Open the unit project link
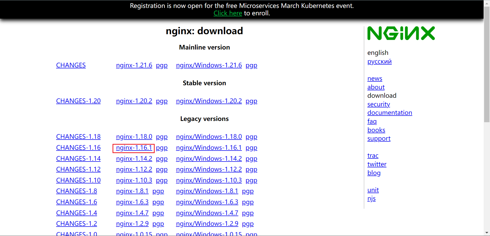490x236 pixels. point(373,190)
